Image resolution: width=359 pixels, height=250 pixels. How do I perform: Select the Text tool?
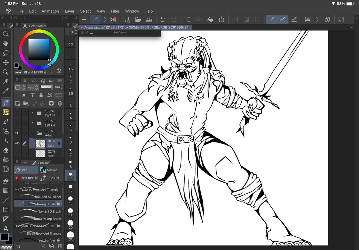[5, 228]
